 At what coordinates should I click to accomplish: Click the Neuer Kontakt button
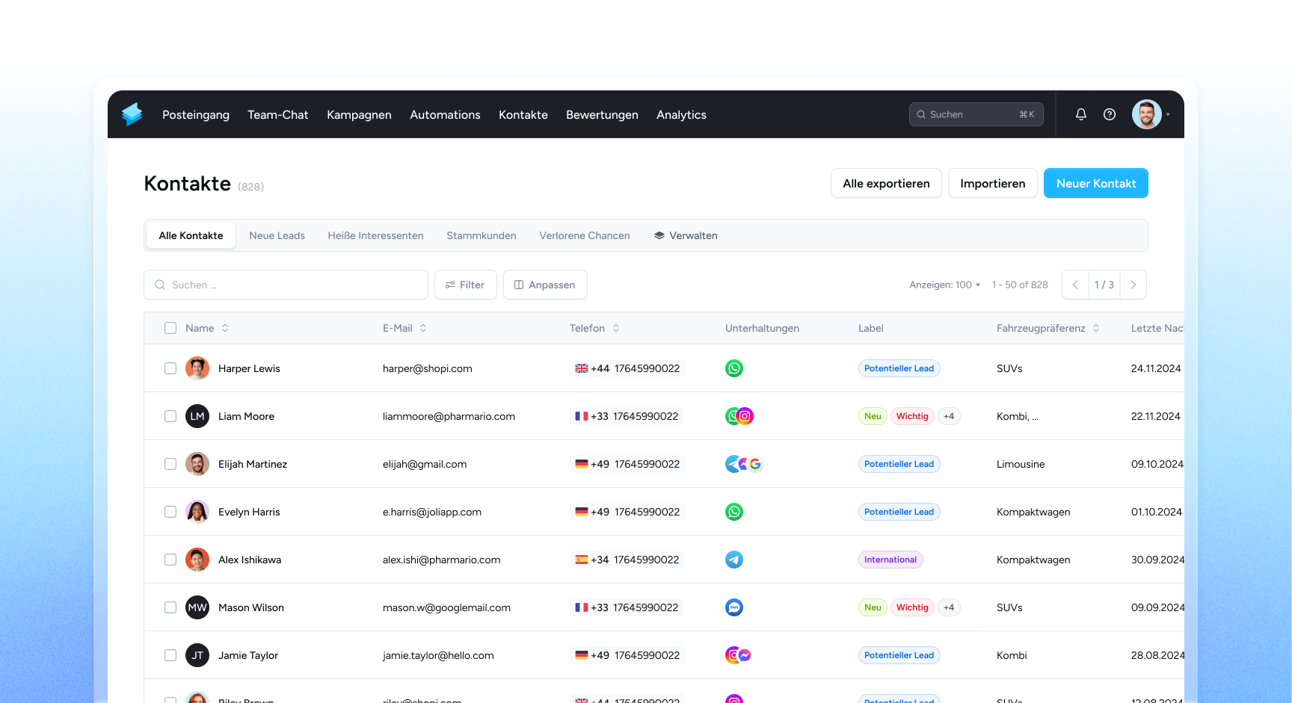(1095, 183)
